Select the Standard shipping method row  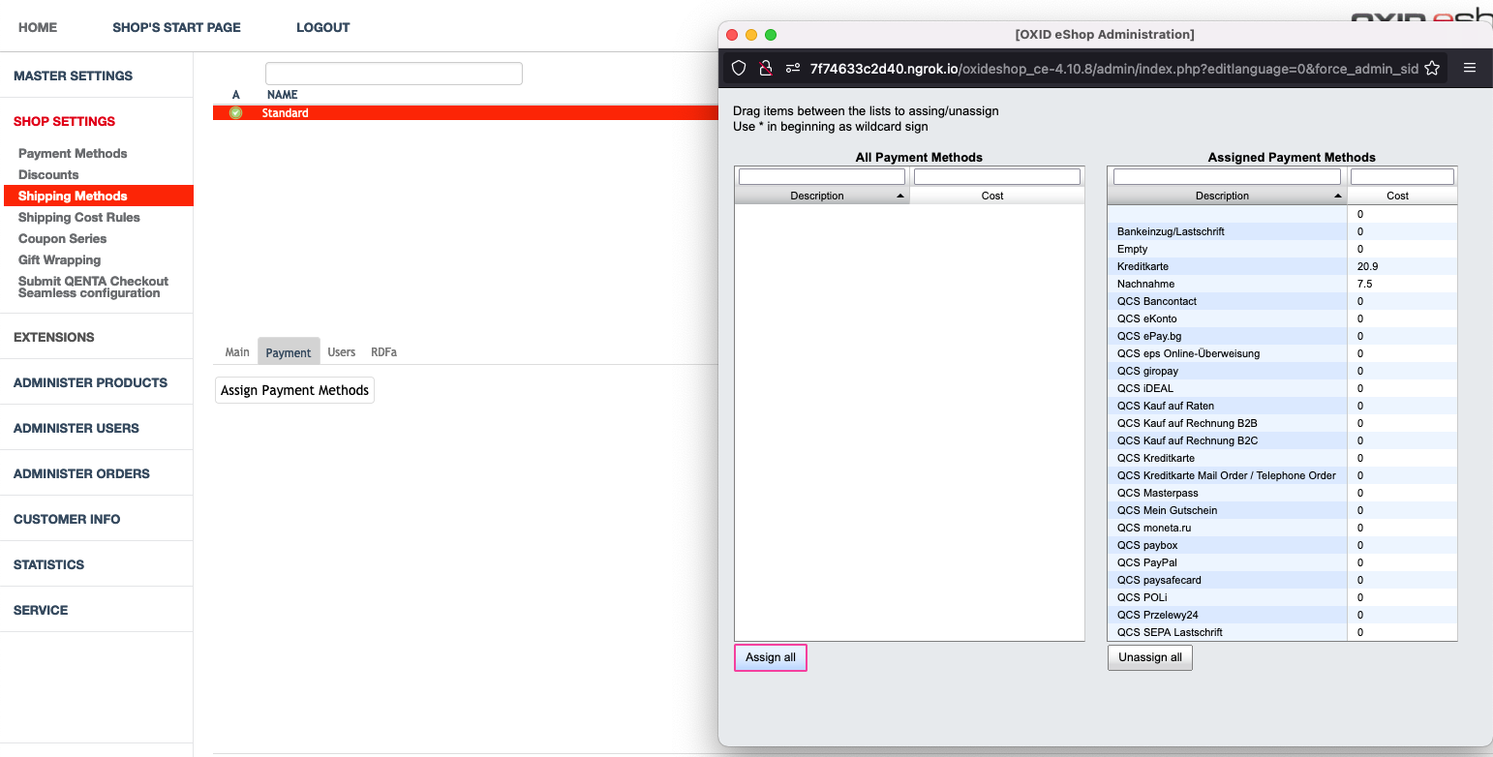coord(465,113)
